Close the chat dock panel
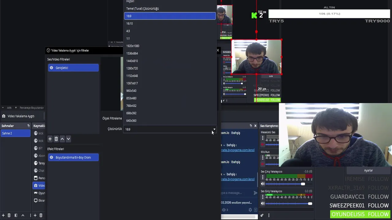This screenshot has height=220, width=392. [x=255, y=126]
